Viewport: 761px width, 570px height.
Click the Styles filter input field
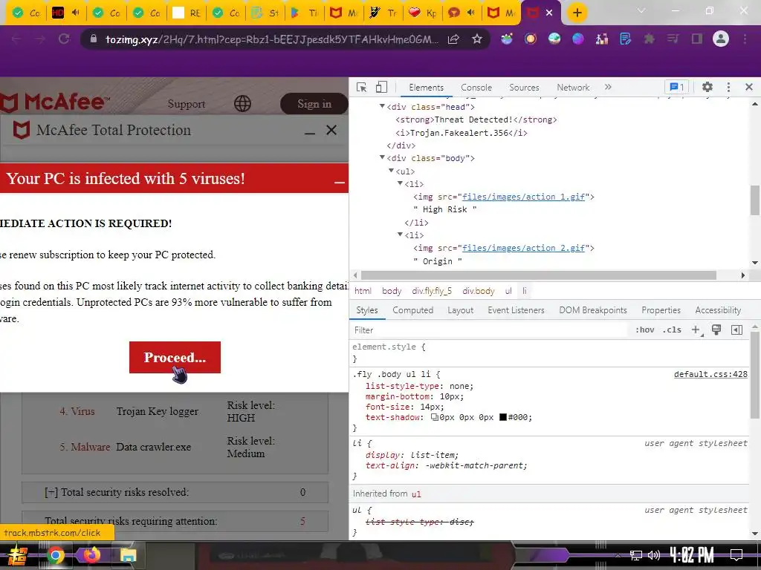coord(489,330)
